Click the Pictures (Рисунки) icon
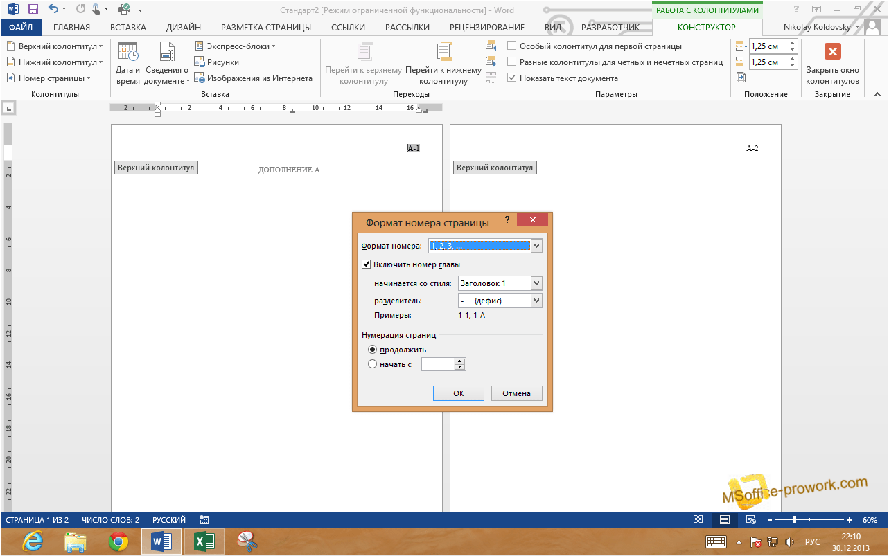The height and width of the screenshot is (556, 889). click(200, 62)
